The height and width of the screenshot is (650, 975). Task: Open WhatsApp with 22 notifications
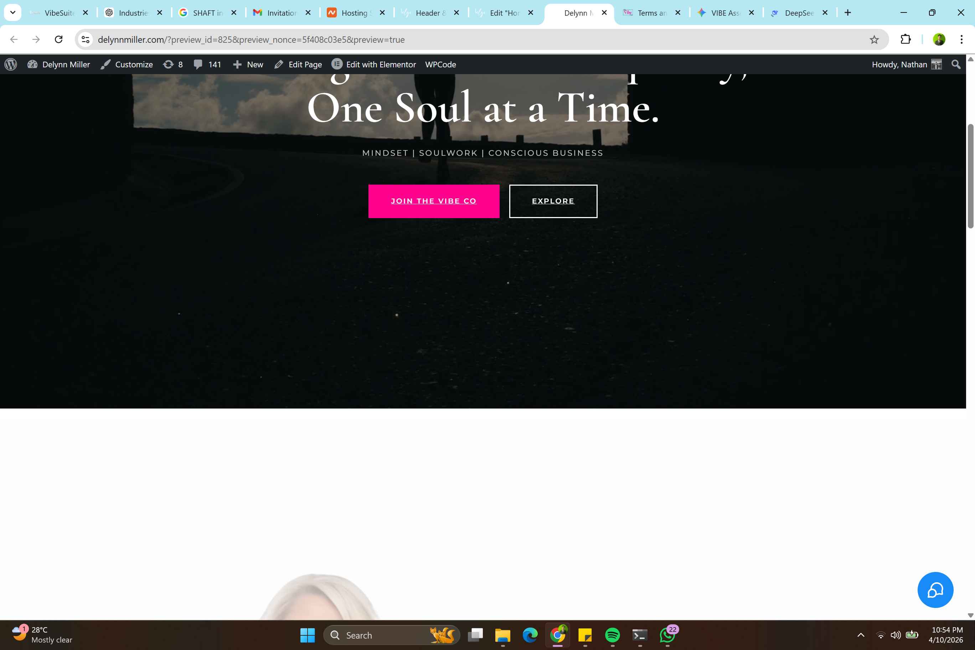tap(667, 635)
